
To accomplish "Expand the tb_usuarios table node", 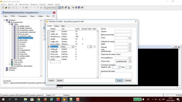I will click(12, 58).
